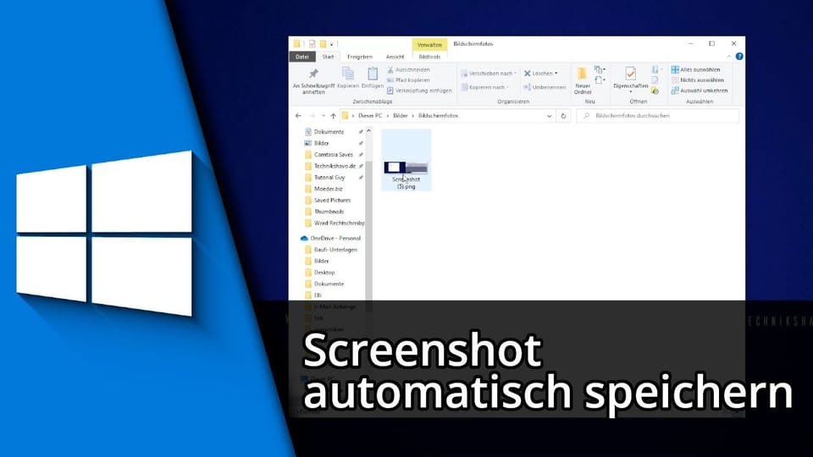
Task: Select the Screenshot (5).png thumbnail
Action: (x=406, y=160)
